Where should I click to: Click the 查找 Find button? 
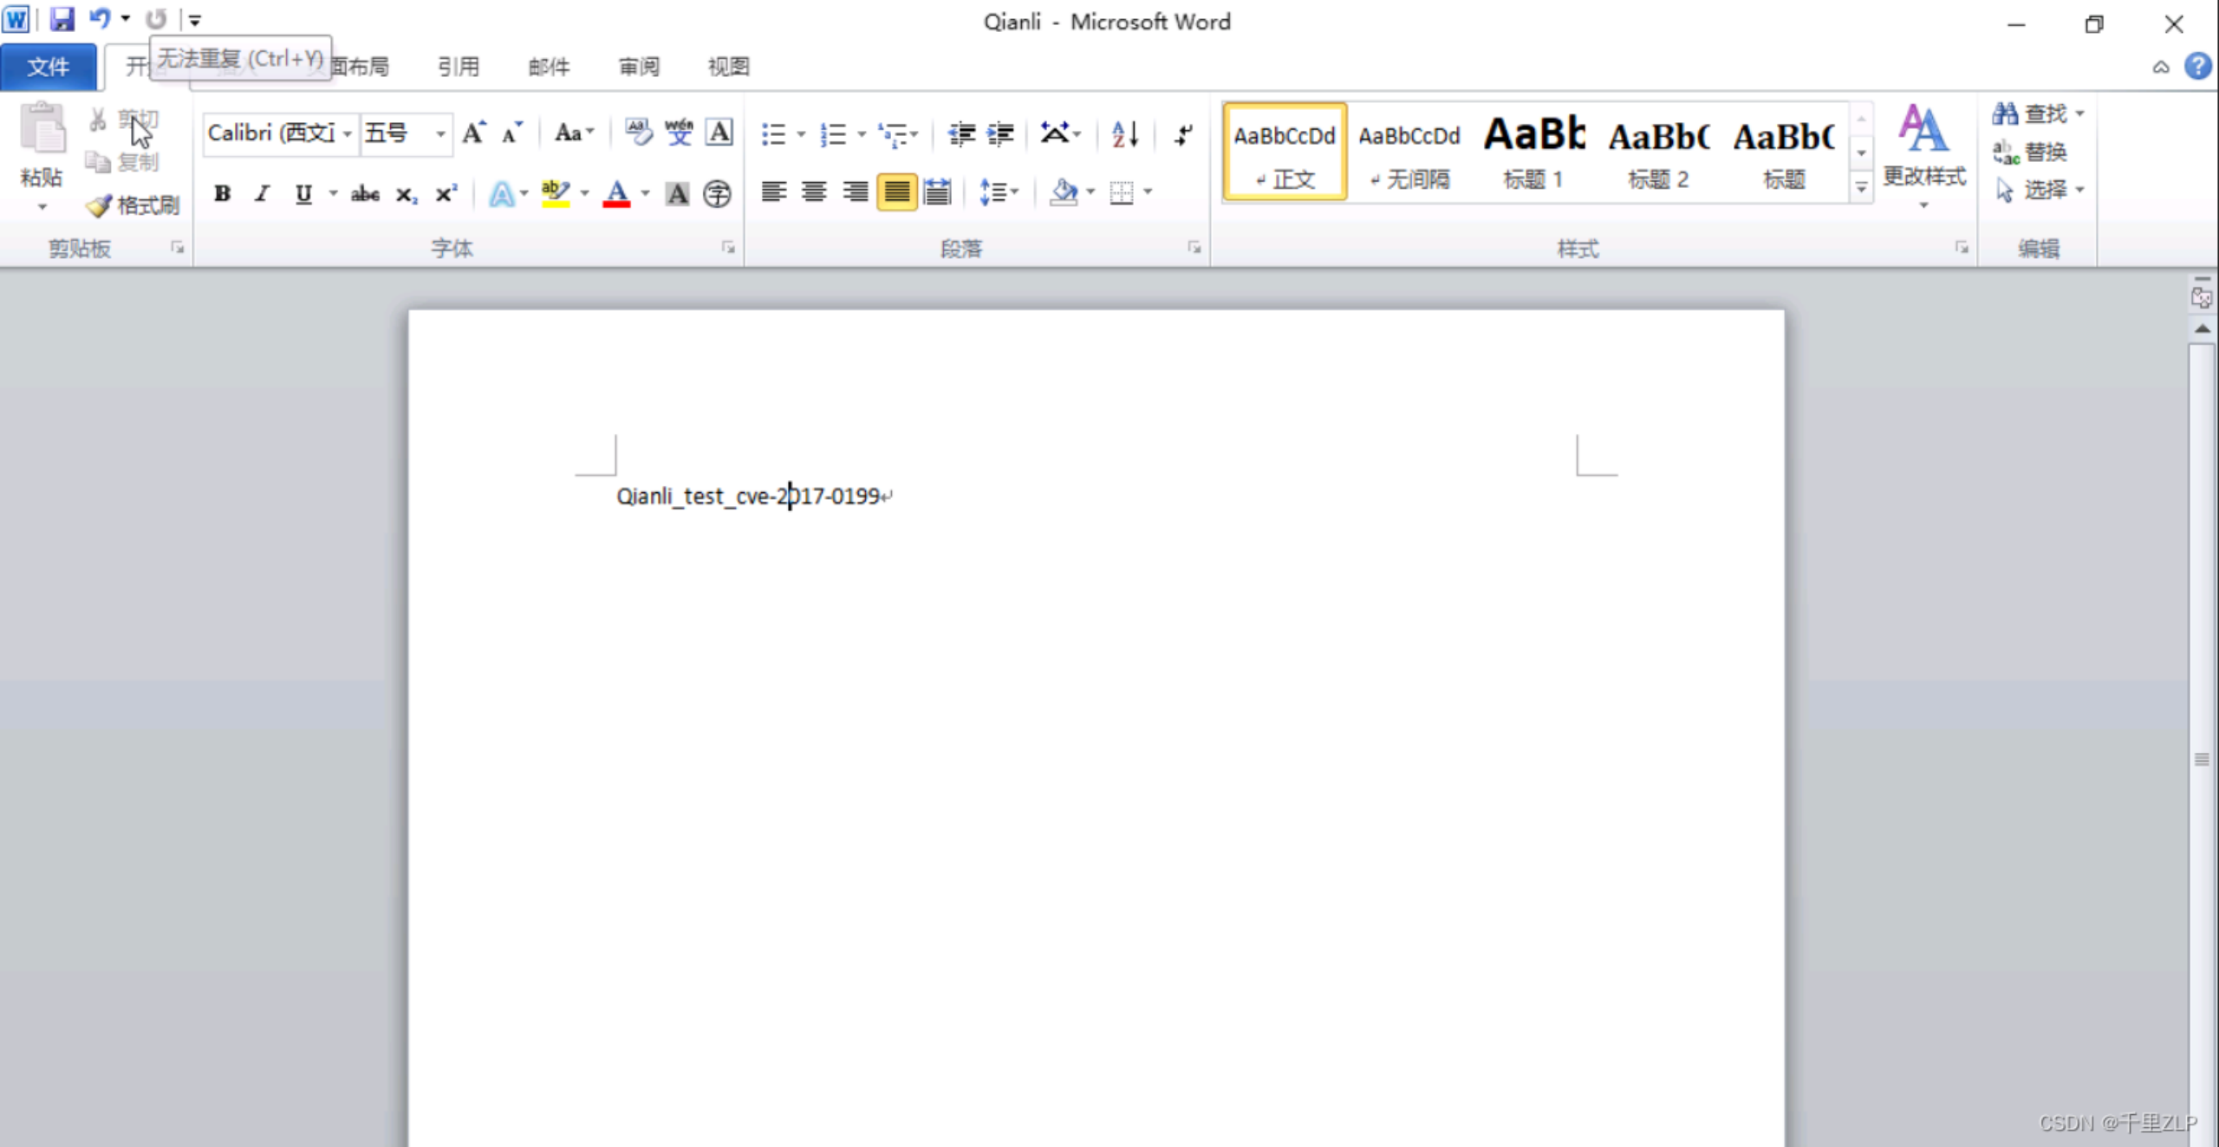click(2037, 113)
